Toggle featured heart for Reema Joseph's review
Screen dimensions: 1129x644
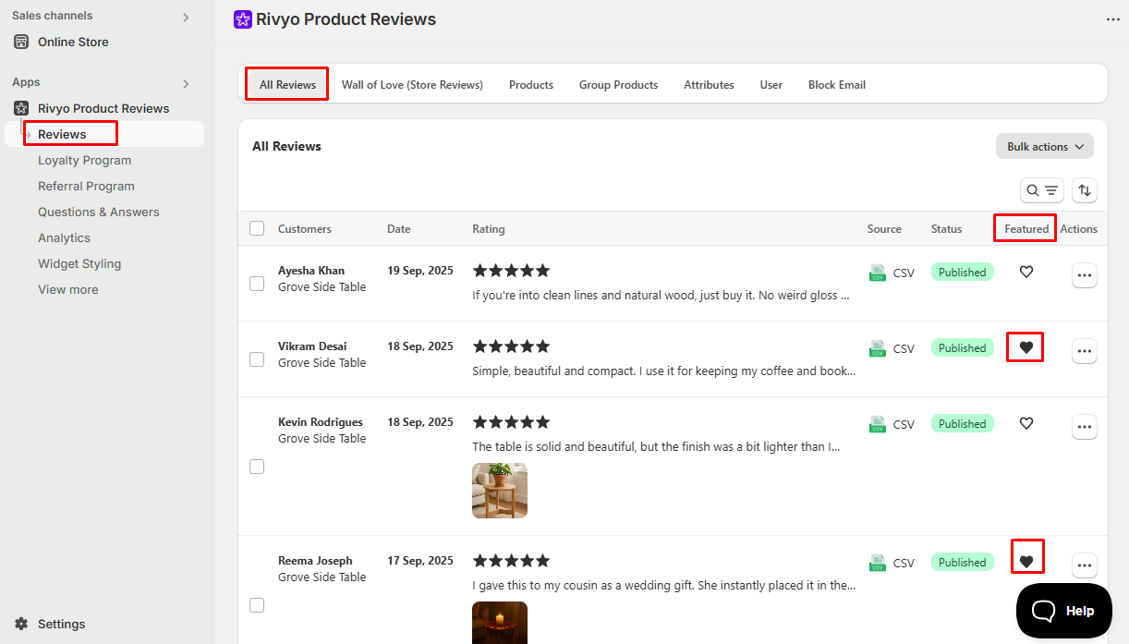click(1026, 562)
